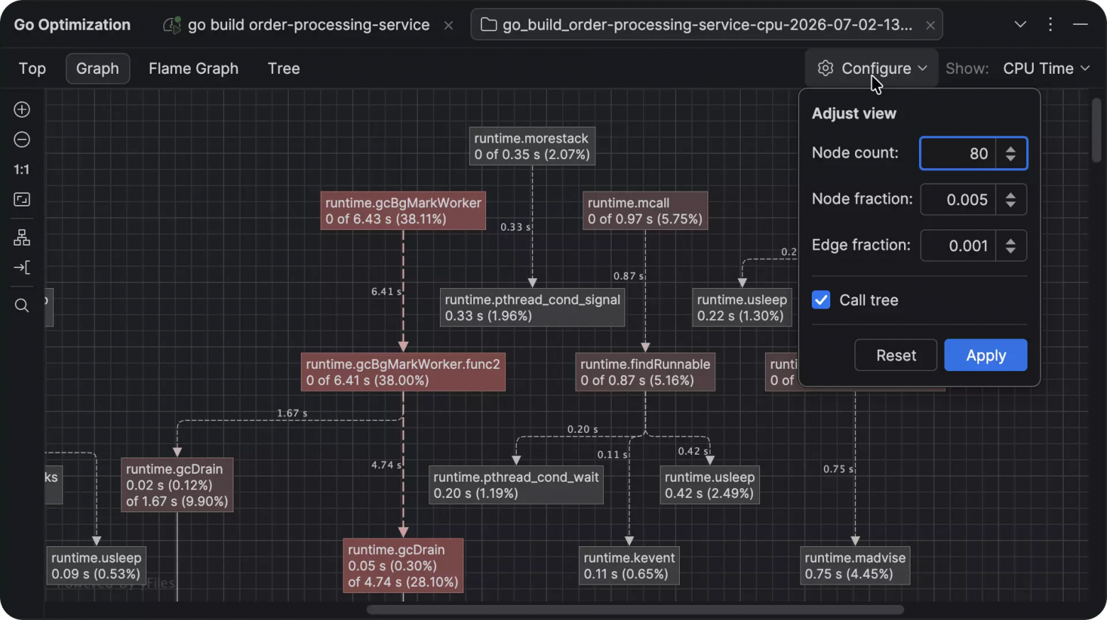Increase the Node count stepper
Image resolution: width=1107 pixels, height=620 pixels.
coord(1010,148)
